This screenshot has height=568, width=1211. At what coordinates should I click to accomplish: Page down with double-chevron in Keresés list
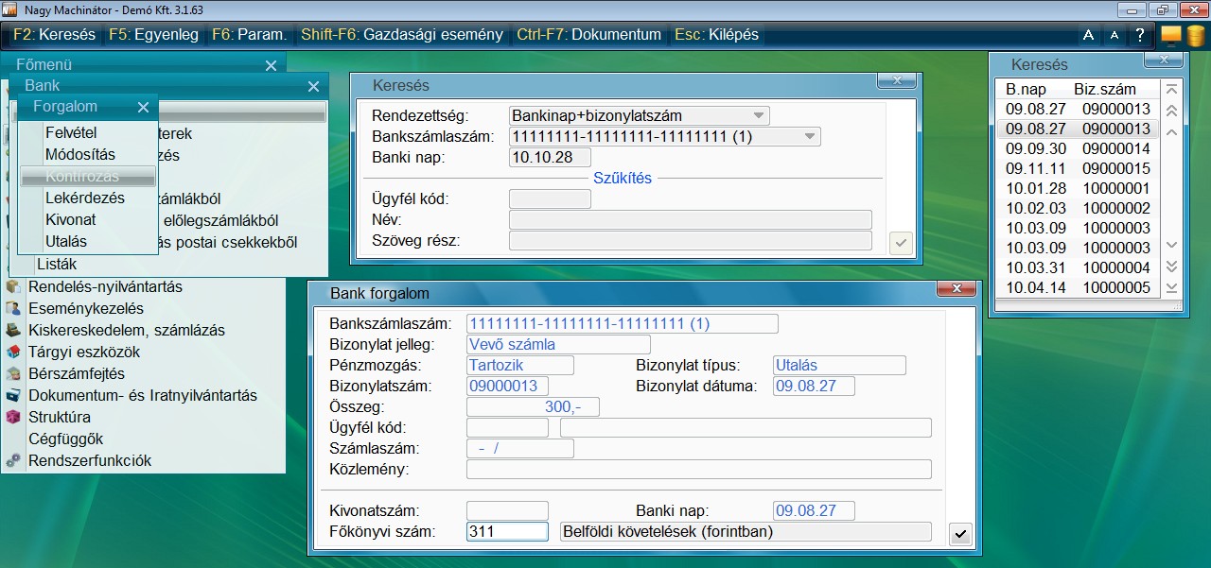(x=1172, y=266)
